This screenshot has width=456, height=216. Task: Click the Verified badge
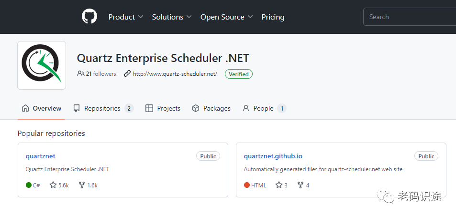(x=239, y=74)
